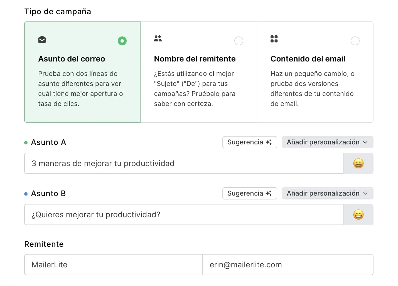Click the envelope icon on Asunto del correo card

42,40
